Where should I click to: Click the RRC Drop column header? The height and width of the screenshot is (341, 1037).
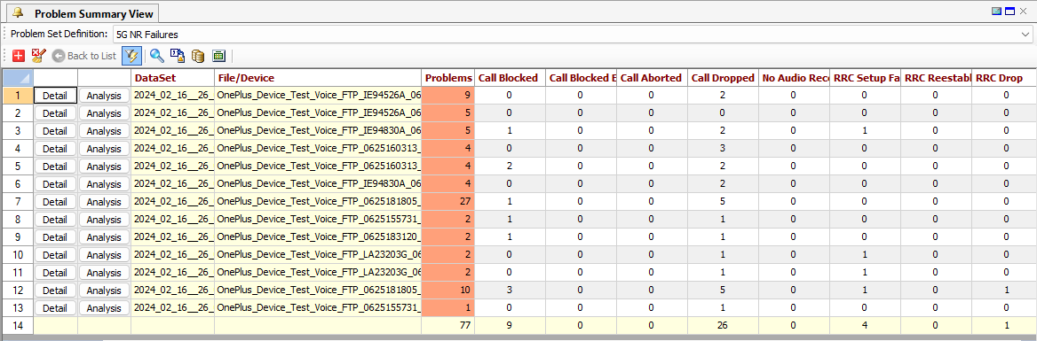point(1004,78)
